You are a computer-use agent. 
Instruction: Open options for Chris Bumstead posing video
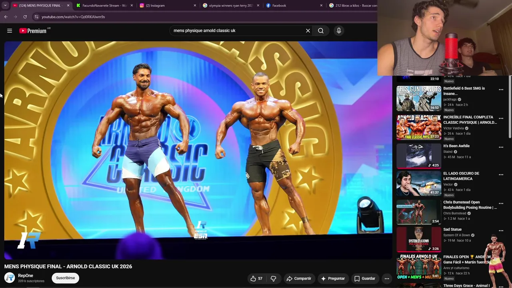click(x=501, y=204)
